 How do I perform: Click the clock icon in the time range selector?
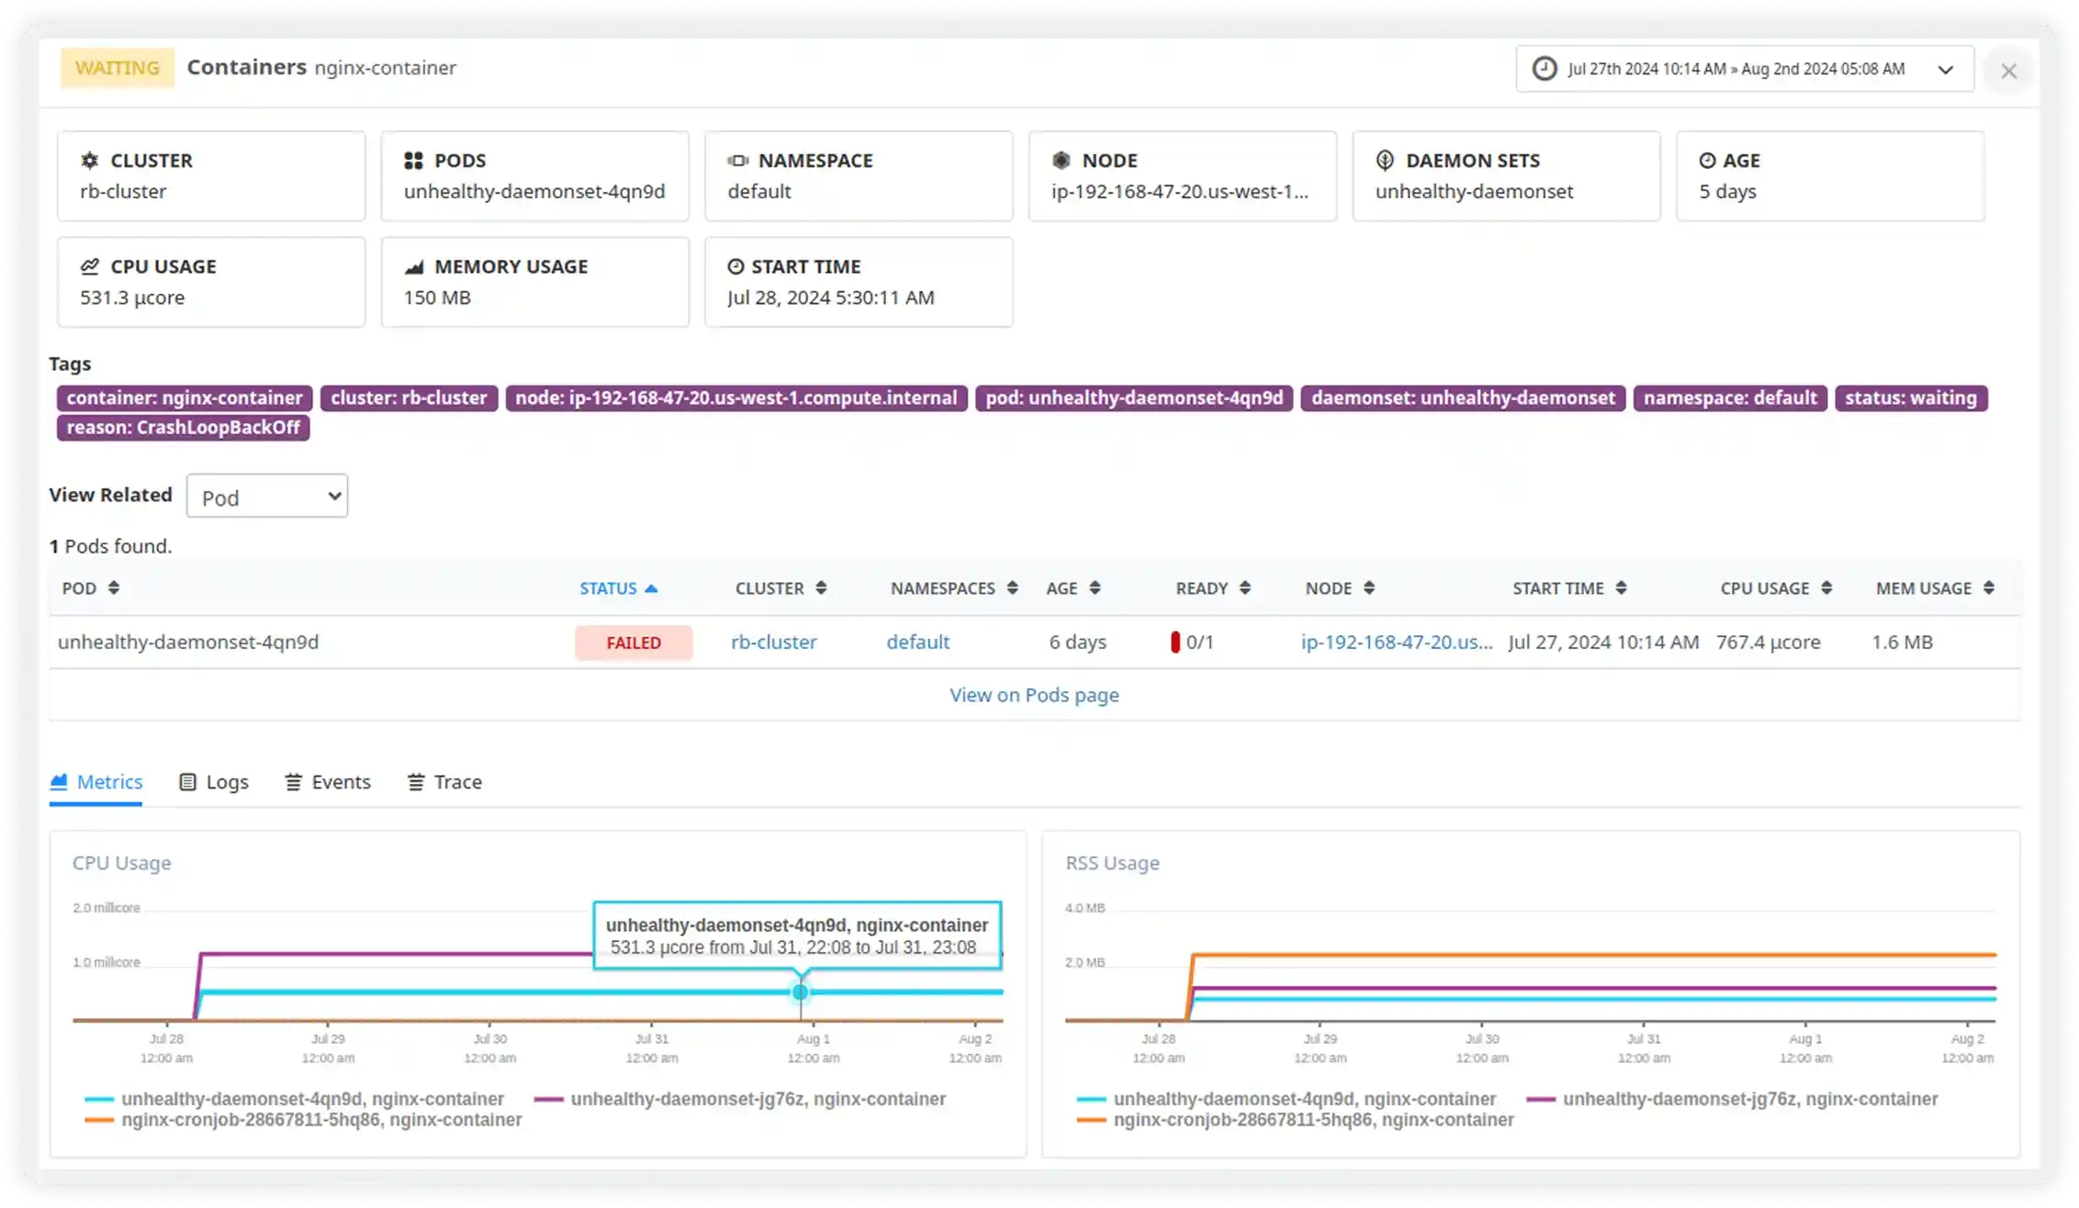pyautogui.click(x=1544, y=68)
